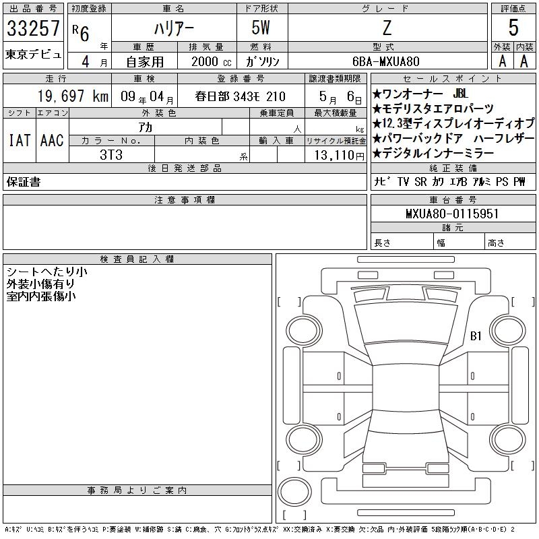This screenshot has width=539, height=539.
Task: Select sales point ワンオーナー JBL
Action: coord(420,94)
